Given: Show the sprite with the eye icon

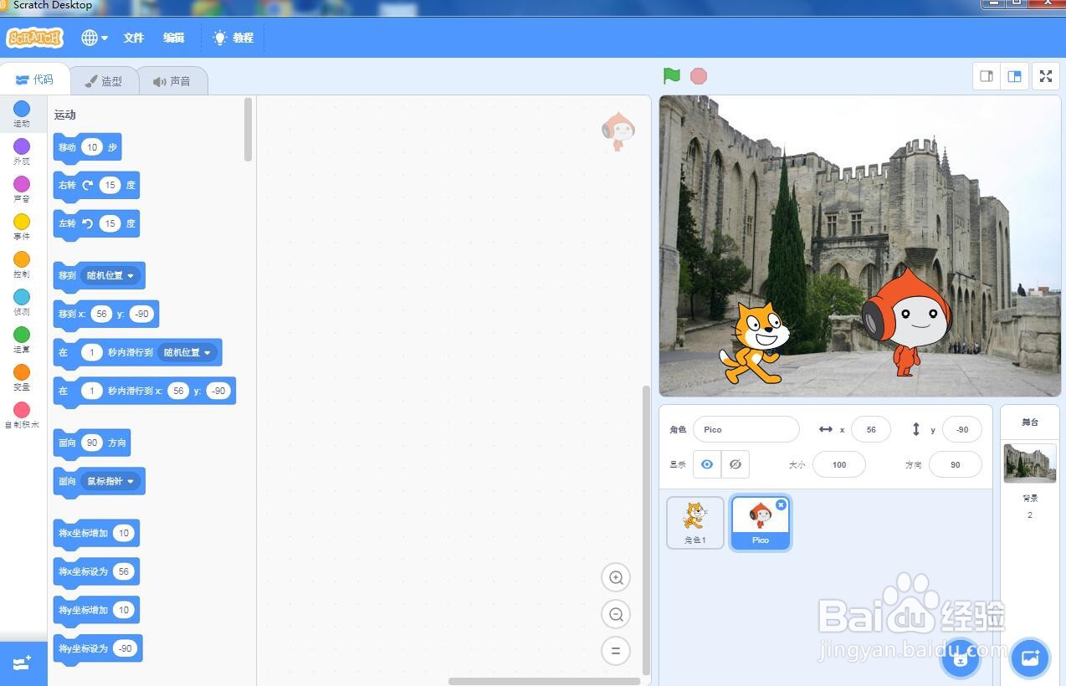Looking at the screenshot, I should pyautogui.click(x=707, y=464).
